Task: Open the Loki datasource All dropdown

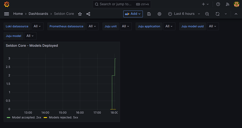Action: 37,26
